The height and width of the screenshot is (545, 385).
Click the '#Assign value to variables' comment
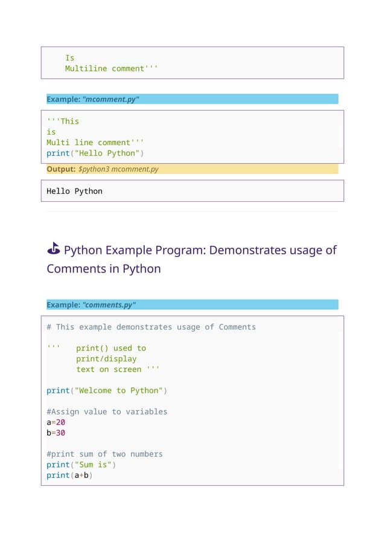click(x=107, y=412)
